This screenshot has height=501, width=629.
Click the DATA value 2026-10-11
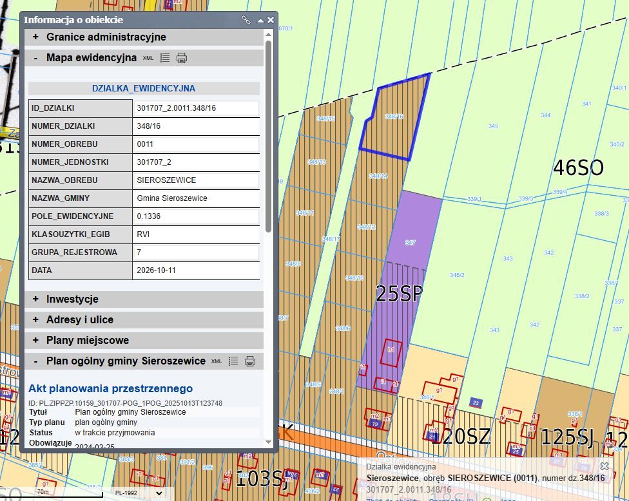point(156,270)
